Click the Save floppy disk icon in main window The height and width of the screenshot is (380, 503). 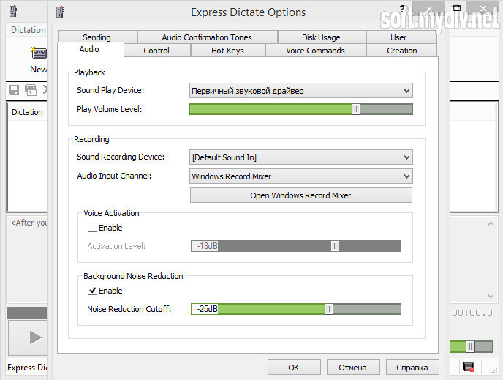(14, 90)
